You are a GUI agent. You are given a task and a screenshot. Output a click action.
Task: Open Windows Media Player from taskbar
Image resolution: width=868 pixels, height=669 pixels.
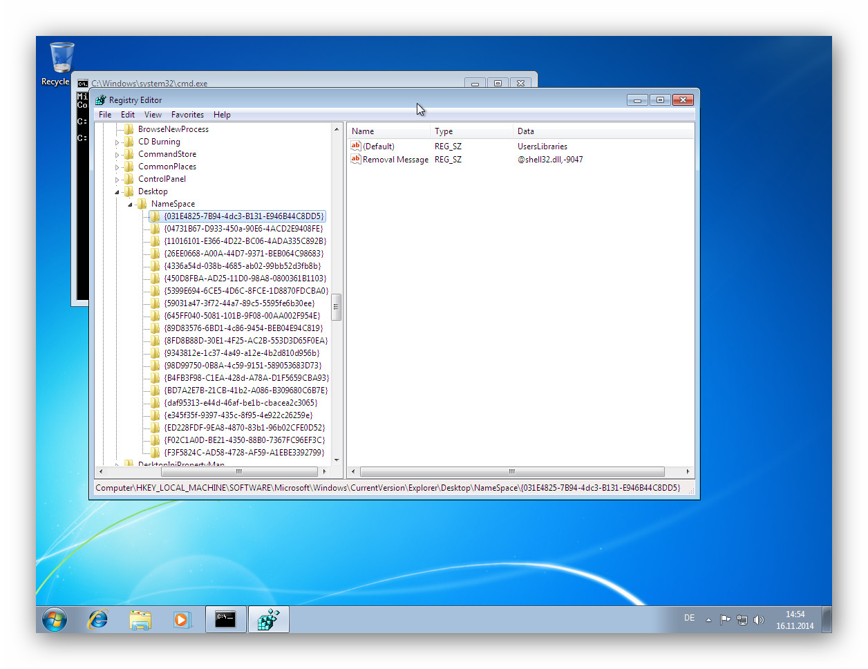(x=182, y=619)
